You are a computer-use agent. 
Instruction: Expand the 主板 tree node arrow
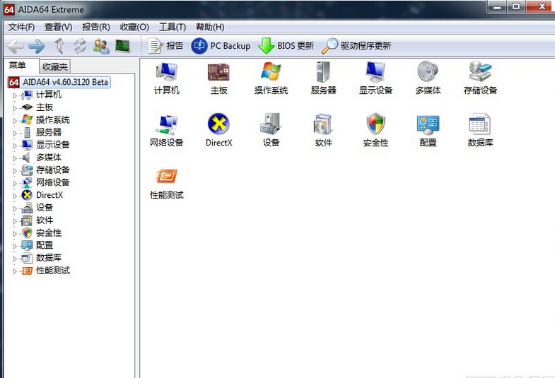15,108
